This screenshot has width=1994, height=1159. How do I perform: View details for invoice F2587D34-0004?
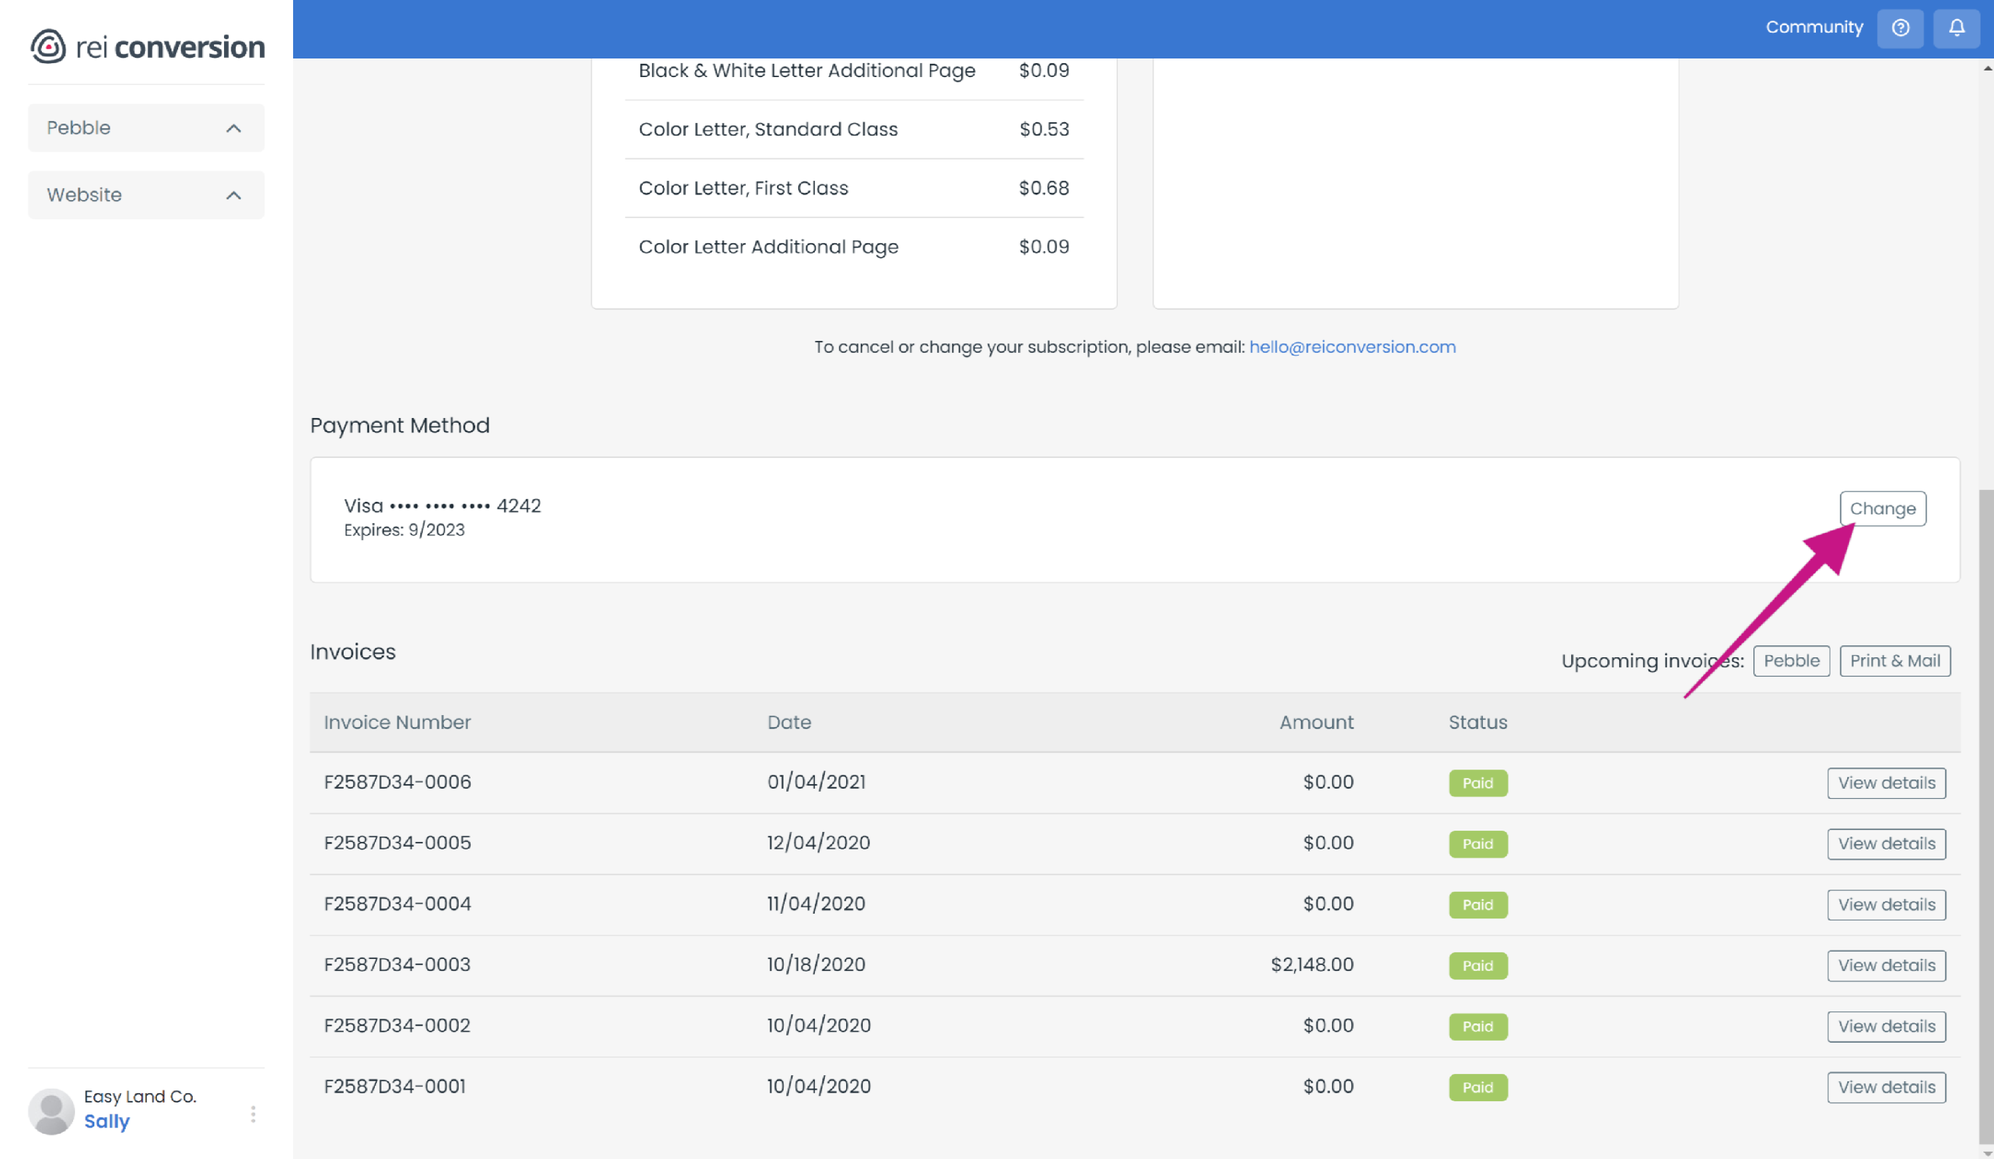(1886, 904)
